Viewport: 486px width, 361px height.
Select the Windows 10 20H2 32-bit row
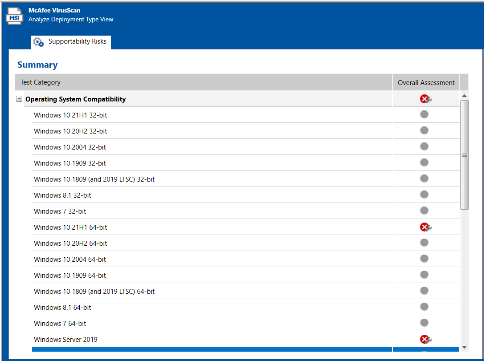click(x=245, y=131)
